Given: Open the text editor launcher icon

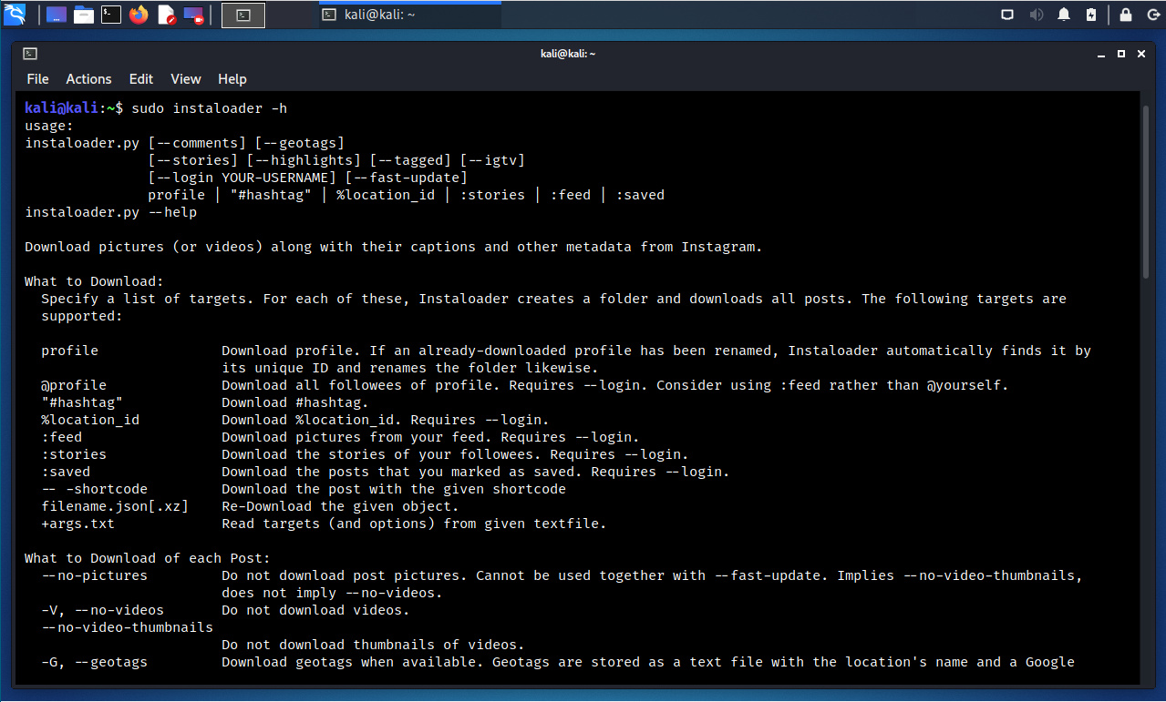Looking at the screenshot, I should (x=167, y=15).
